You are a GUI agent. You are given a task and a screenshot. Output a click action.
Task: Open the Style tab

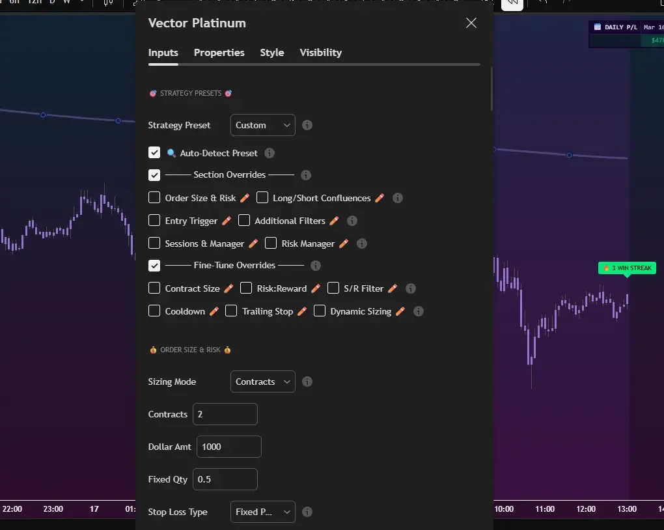pos(272,53)
